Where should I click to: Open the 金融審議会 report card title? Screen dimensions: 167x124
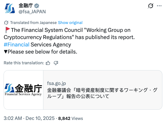(102, 93)
